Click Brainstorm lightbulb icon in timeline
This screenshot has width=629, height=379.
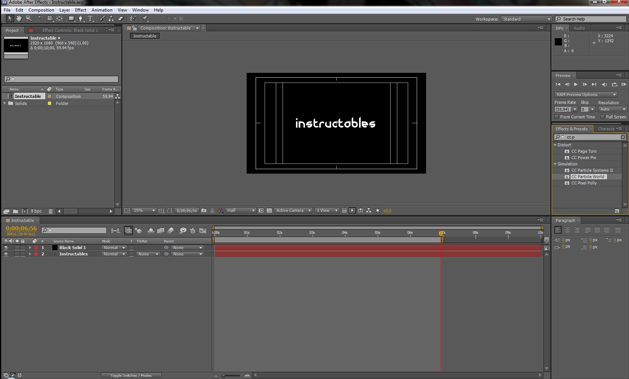click(183, 231)
